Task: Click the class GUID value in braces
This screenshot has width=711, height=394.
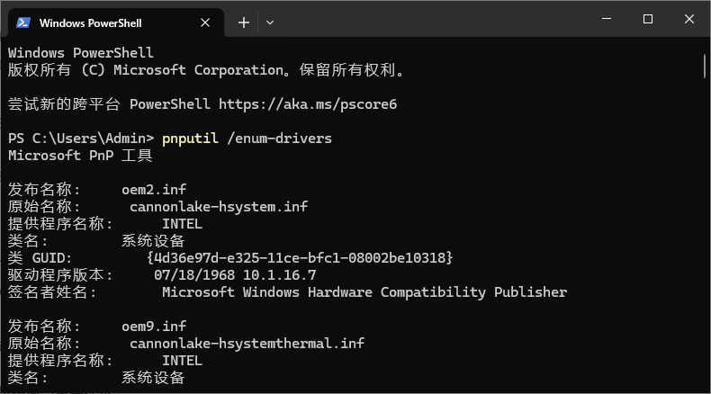Action: (300, 258)
